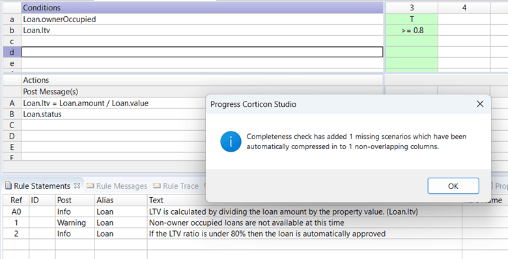
Task: Click Loan alias in the Warning row
Action: coord(121,223)
